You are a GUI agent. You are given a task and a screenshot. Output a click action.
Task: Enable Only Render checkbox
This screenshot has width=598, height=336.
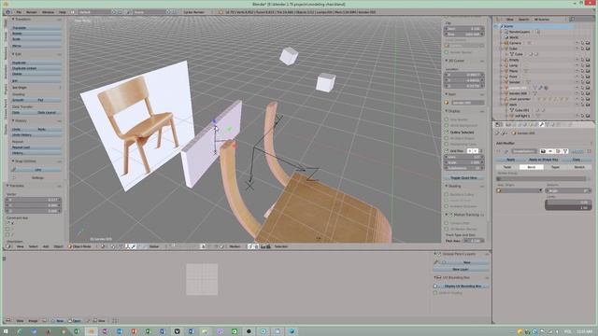(447, 119)
